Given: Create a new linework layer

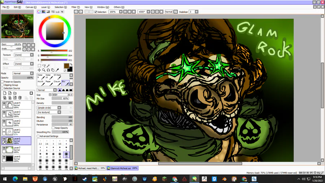Looking at the screenshot, I should pos(10,93).
